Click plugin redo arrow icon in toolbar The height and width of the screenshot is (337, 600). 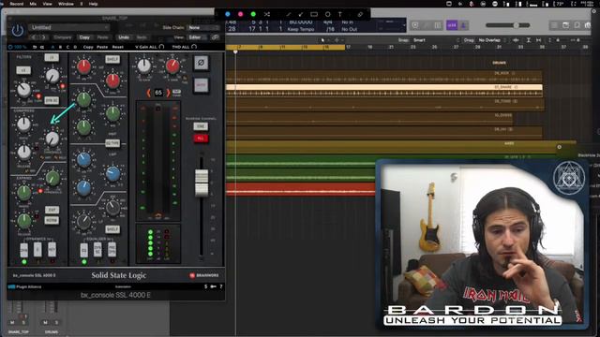pos(41,47)
